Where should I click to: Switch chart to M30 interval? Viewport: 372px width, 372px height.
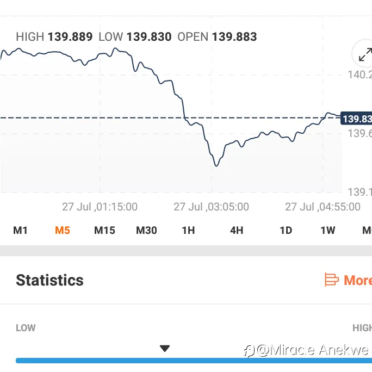(146, 231)
